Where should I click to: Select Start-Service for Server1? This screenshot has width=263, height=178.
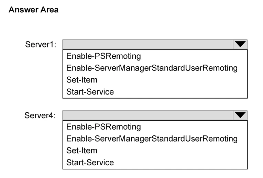90,92
